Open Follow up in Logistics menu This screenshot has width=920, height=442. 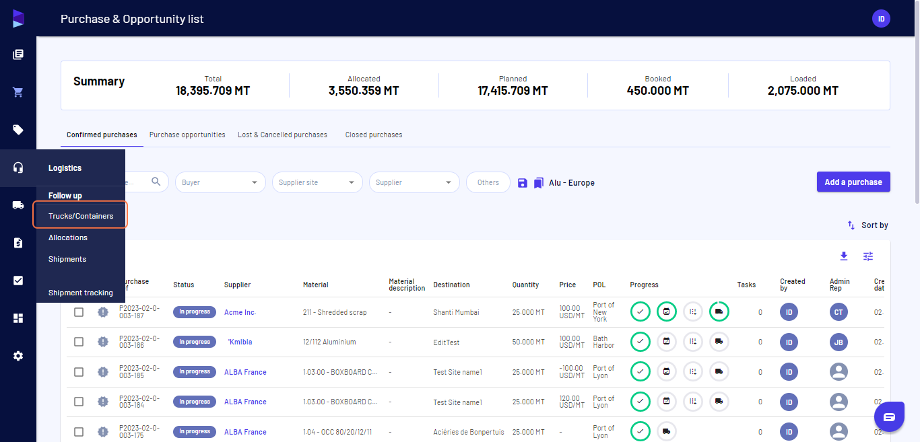pyautogui.click(x=65, y=196)
